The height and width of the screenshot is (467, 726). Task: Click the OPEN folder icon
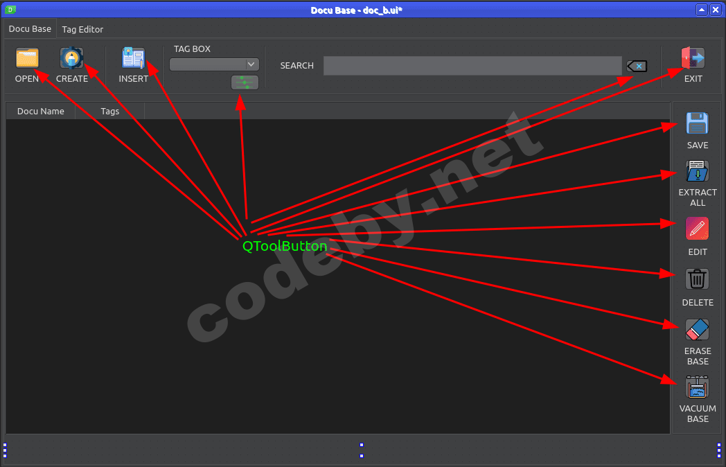tap(27, 58)
